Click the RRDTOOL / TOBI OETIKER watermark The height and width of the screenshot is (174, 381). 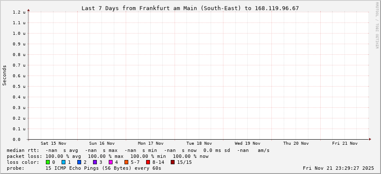[x=376, y=25]
